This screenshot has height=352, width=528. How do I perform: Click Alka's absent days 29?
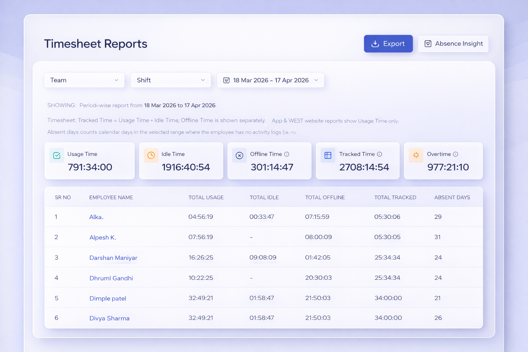[438, 217]
